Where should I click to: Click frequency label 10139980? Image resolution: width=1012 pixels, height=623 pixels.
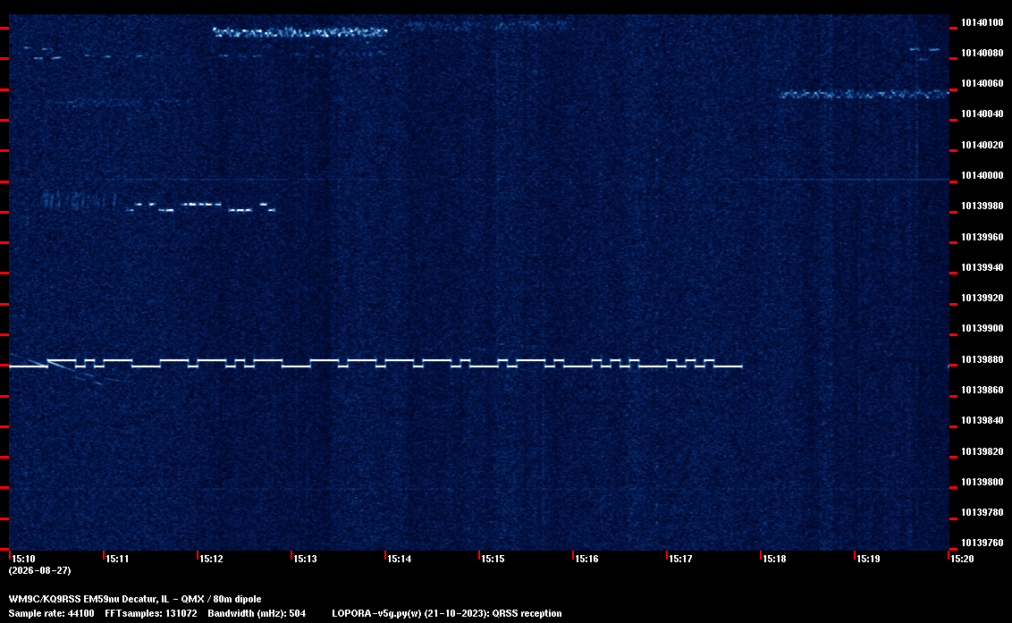tap(982, 206)
